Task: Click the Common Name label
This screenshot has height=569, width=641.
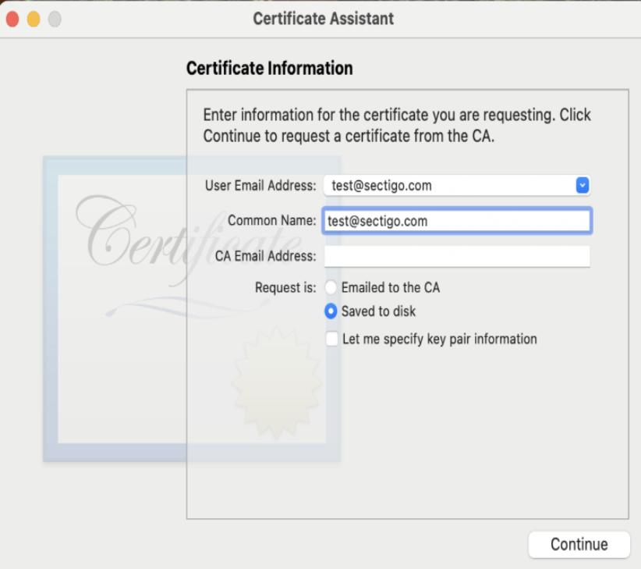Action: [x=272, y=220]
